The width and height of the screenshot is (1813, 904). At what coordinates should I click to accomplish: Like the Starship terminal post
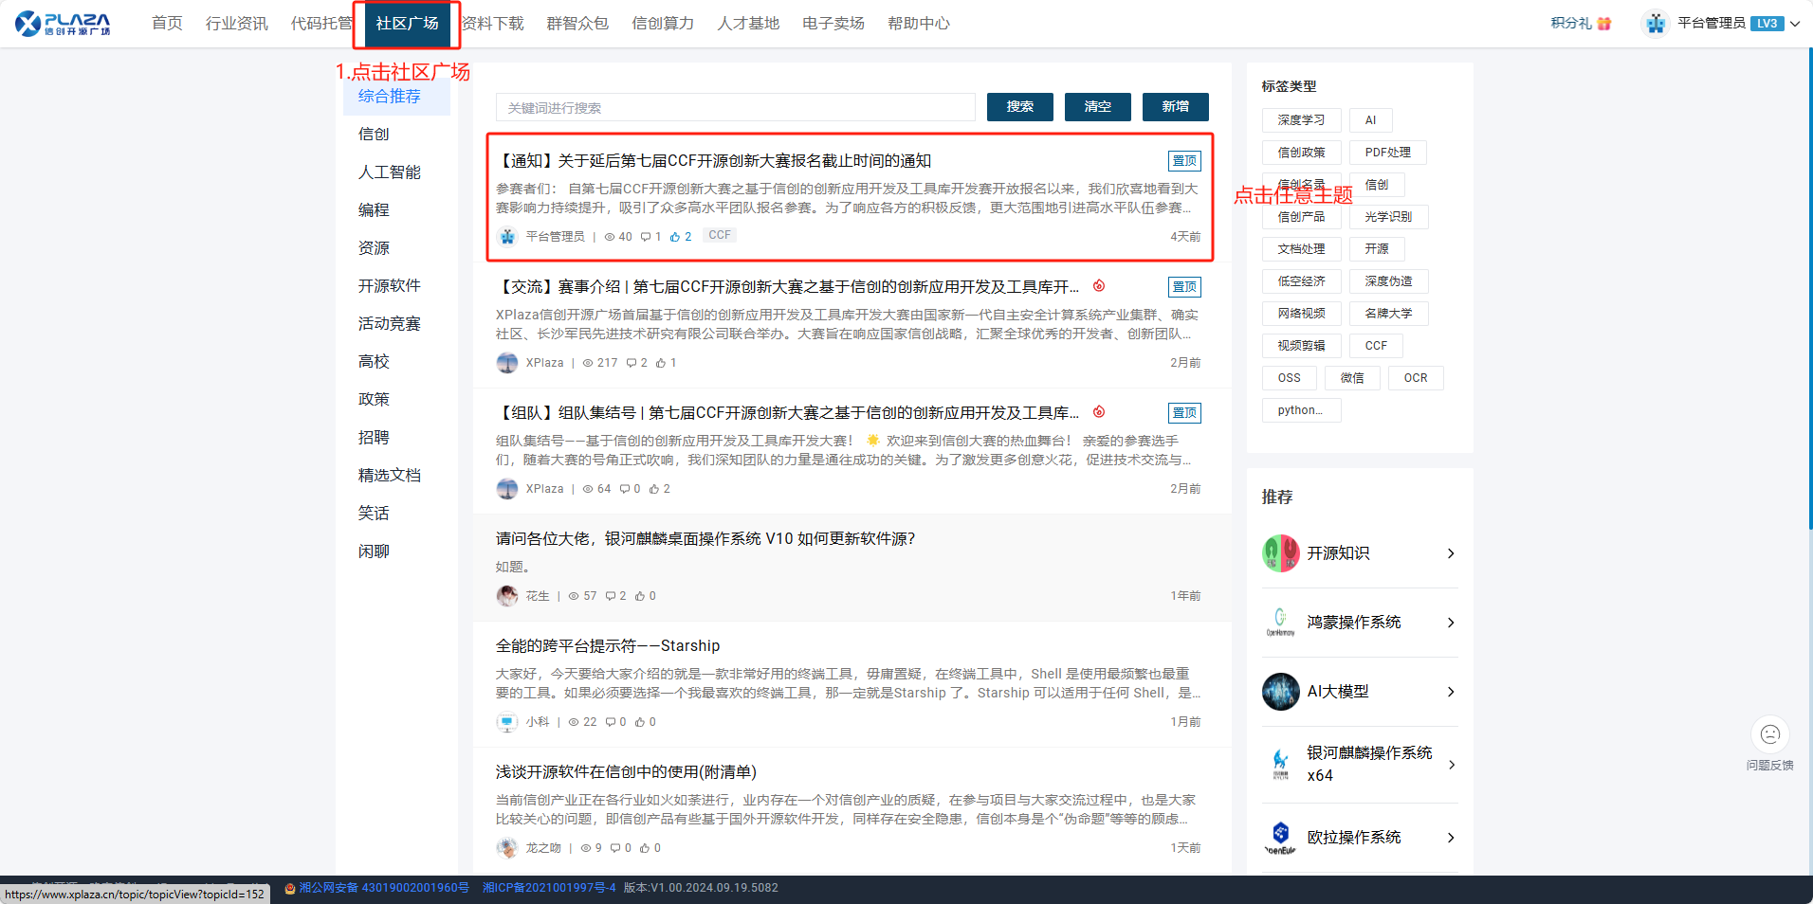click(x=640, y=722)
